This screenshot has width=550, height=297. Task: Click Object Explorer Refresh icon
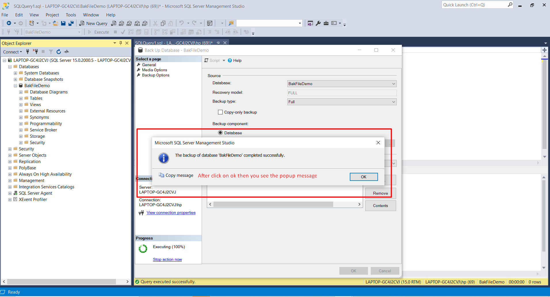59,52
